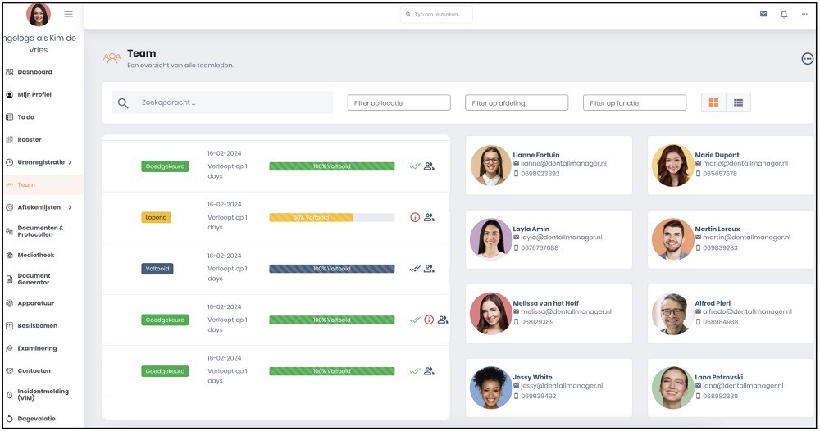Open the Filter op afdeling dropdown

(517, 103)
